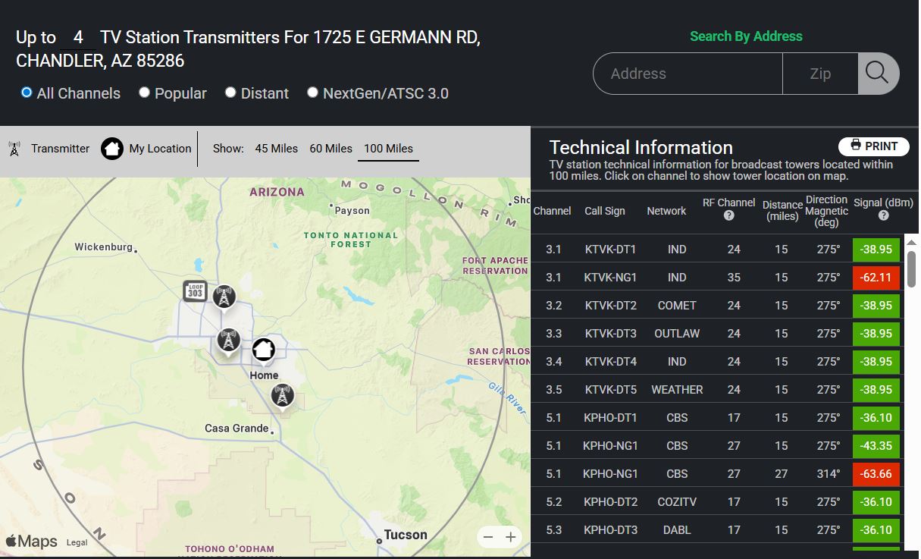Show transmitters within 100 Miles
This screenshot has width=921, height=559.
pos(388,149)
